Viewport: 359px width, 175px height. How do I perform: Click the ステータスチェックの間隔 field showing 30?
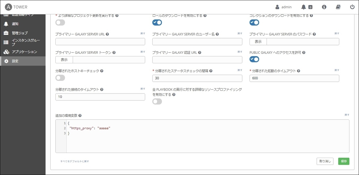(x=197, y=78)
